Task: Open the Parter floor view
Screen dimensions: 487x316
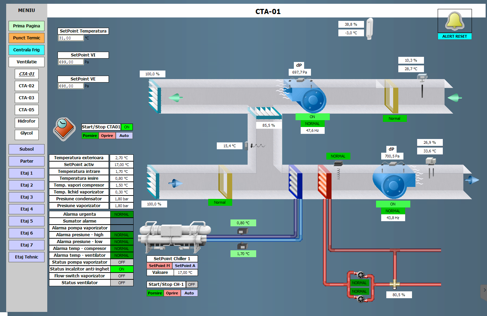Action: point(27,161)
